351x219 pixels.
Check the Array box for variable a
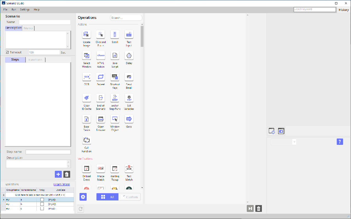click(x=42, y=200)
